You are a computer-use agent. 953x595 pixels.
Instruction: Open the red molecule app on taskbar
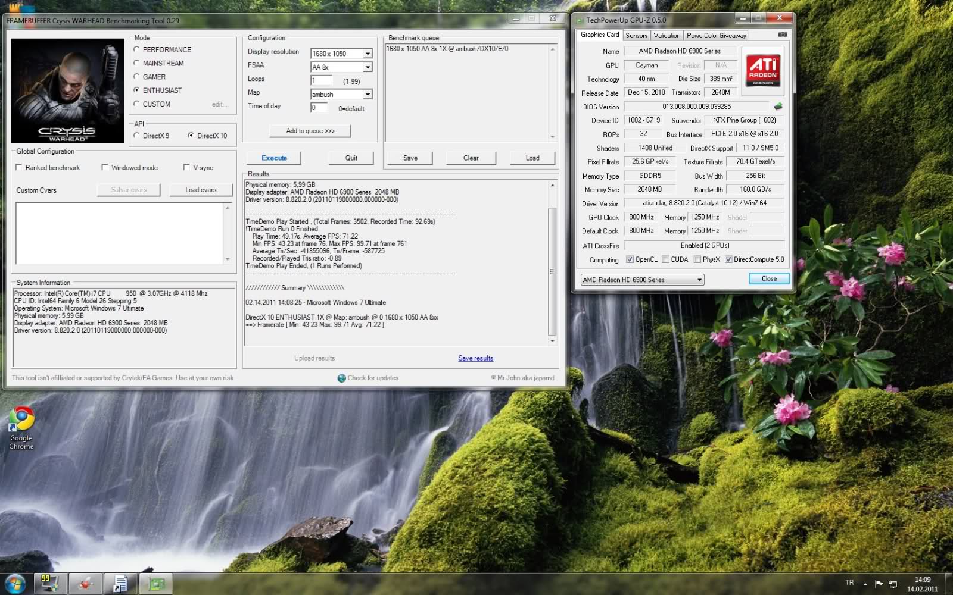coord(86,584)
